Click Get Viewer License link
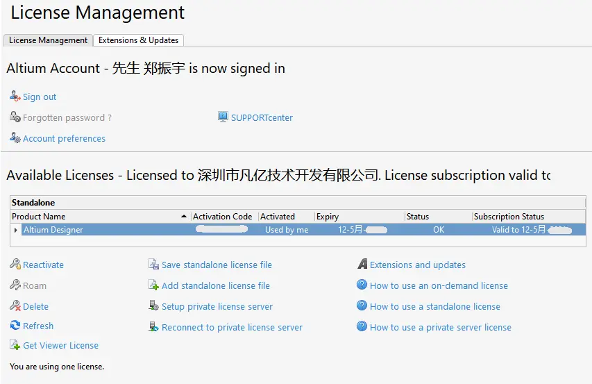The width and height of the screenshot is (592, 384). pos(61,346)
